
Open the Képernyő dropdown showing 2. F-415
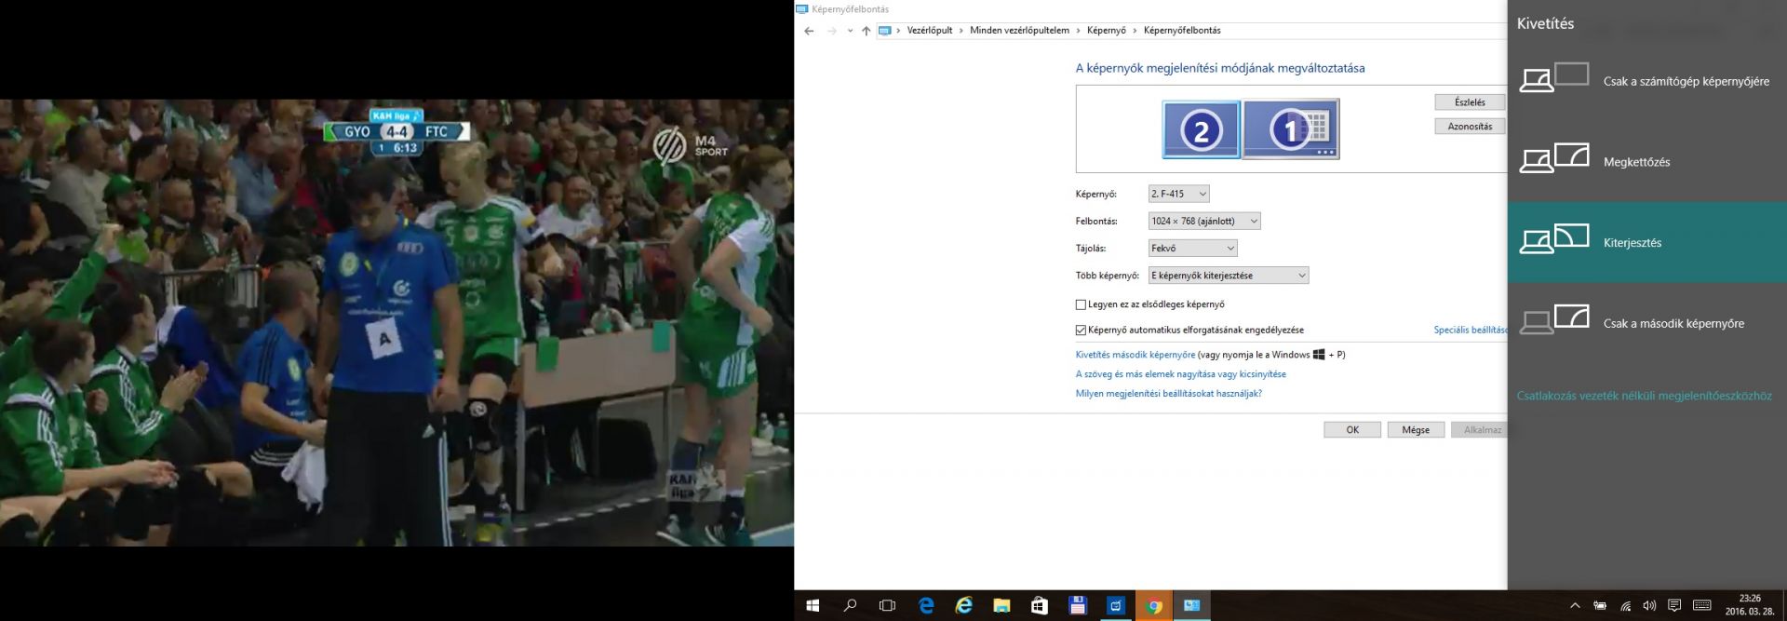1178,194
